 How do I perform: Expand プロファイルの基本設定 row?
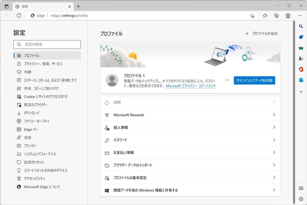[190, 178]
